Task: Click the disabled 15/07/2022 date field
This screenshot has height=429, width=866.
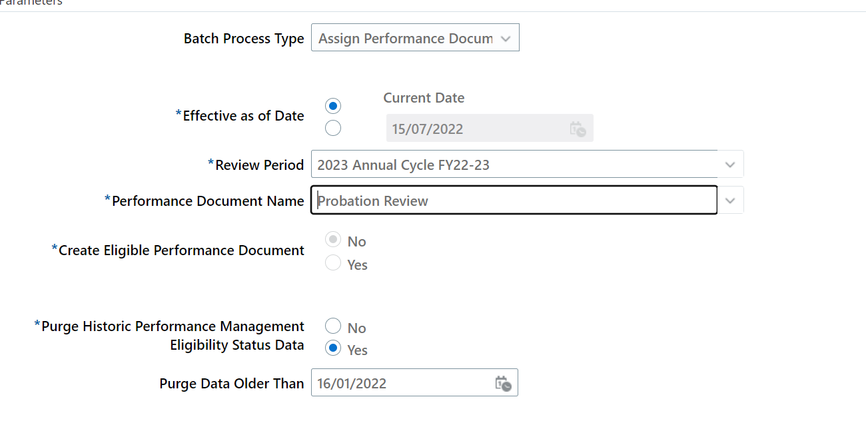Action: point(466,128)
